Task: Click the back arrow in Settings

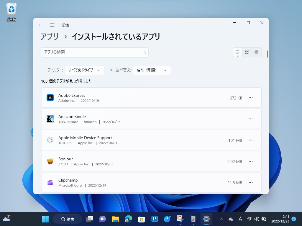Action: coord(40,25)
